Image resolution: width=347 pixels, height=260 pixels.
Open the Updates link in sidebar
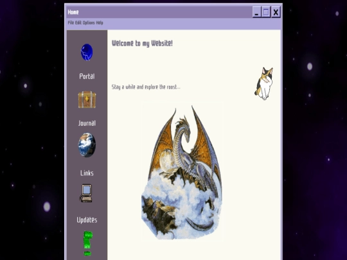(x=87, y=220)
